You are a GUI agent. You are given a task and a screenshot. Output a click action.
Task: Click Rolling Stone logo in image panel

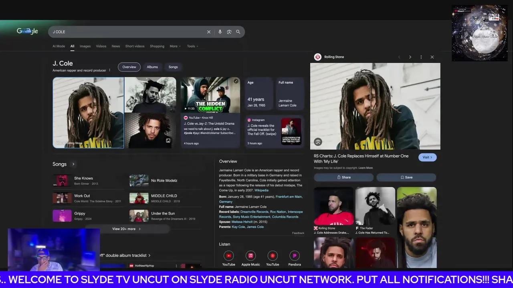[317, 57]
